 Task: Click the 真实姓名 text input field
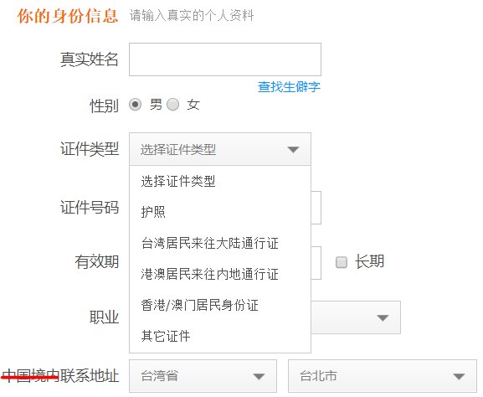pos(225,59)
